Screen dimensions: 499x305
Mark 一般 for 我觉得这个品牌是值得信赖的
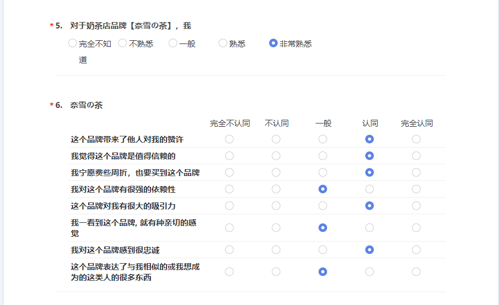point(323,156)
